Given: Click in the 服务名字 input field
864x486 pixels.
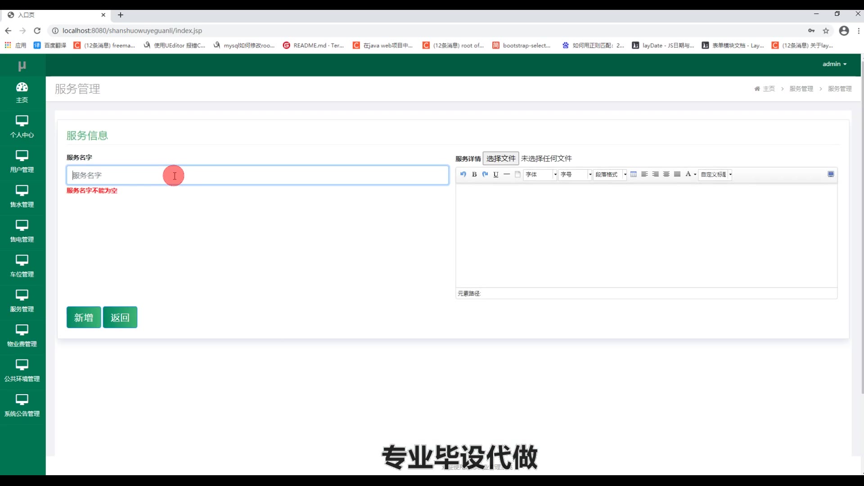Looking at the screenshot, I should [257, 175].
